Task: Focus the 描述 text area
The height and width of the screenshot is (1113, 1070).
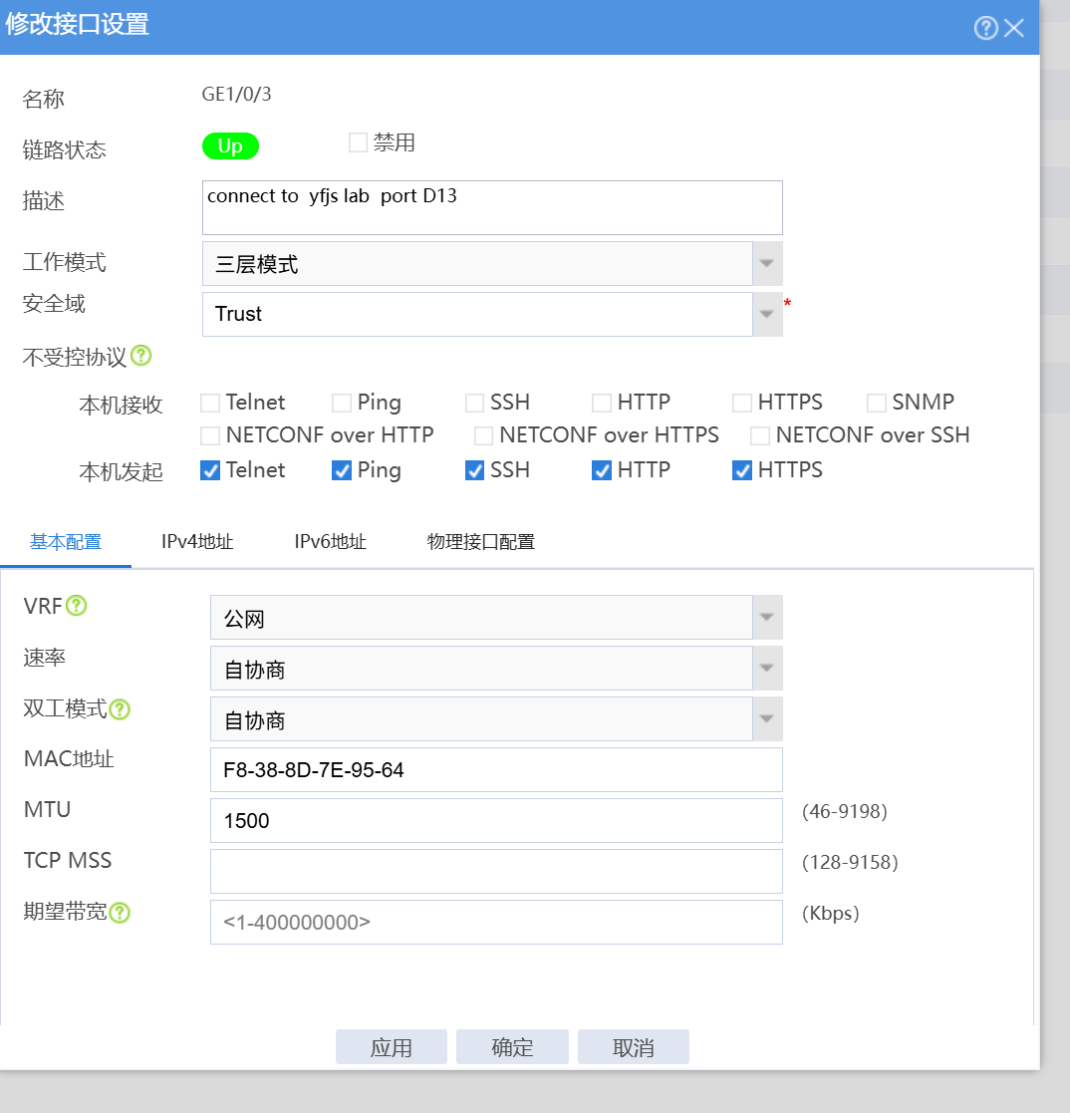Action: click(492, 207)
